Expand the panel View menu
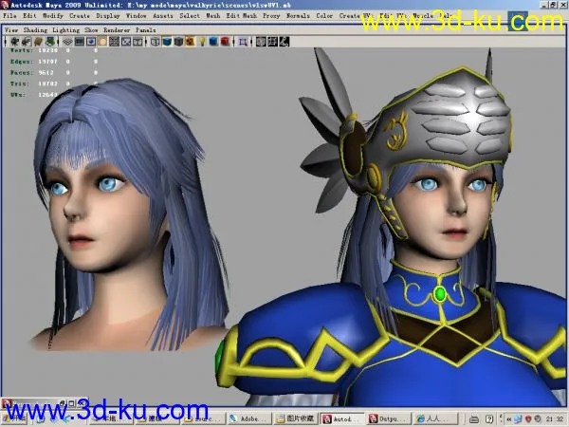The height and width of the screenshot is (427, 569). point(11,30)
